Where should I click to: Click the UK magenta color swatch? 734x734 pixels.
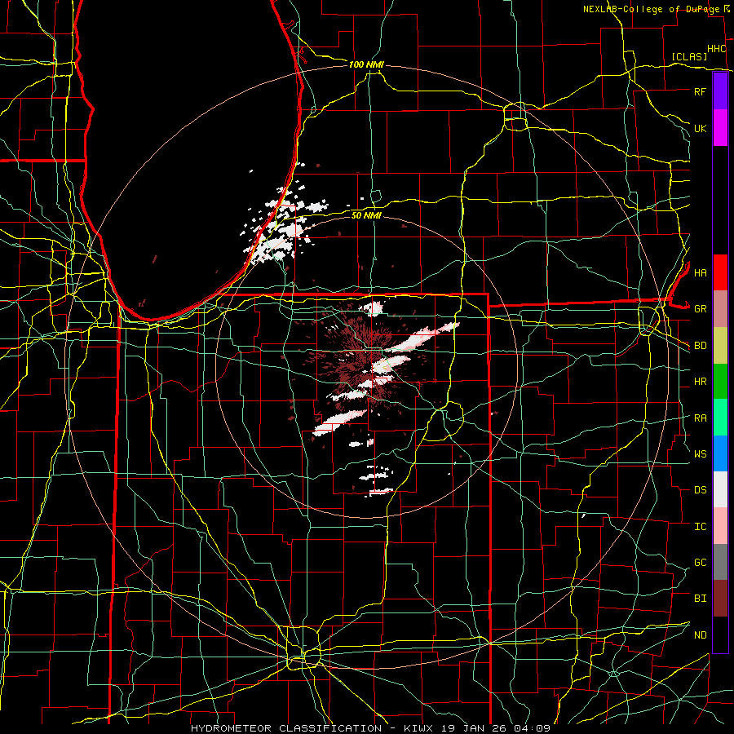(x=720, y=128)
